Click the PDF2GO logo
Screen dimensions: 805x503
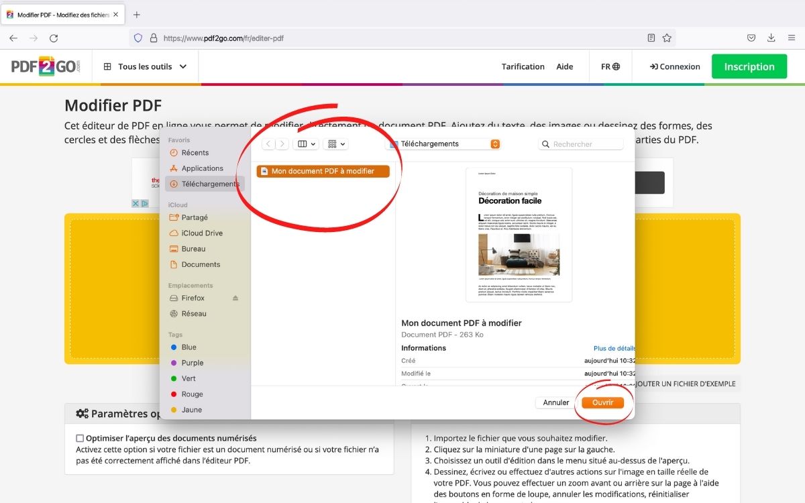46,66
